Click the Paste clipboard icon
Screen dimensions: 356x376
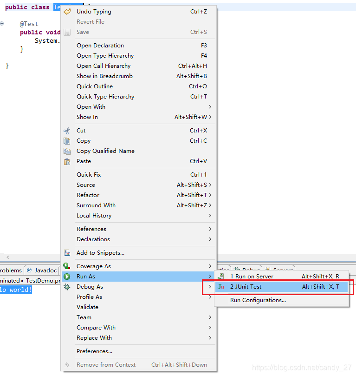click(x=67, y=162)
